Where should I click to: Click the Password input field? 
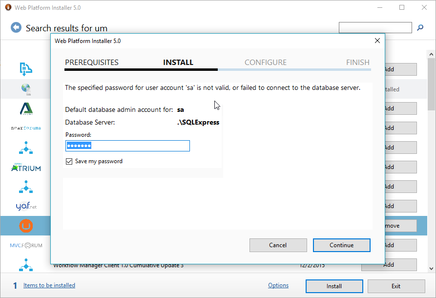click(x=127, y=146)
